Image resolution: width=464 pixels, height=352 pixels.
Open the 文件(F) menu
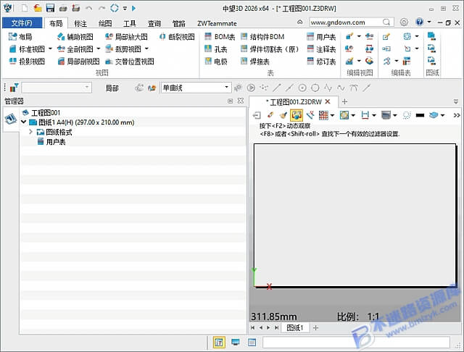(22, 23)
